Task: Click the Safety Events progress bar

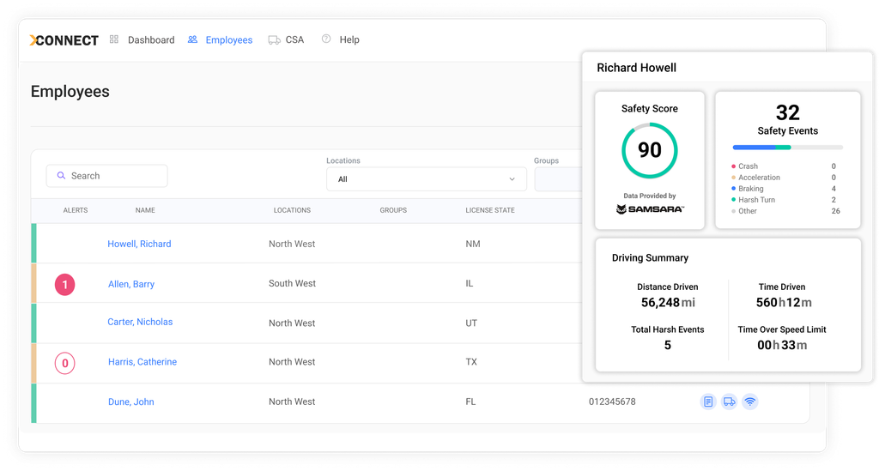Action: (788, 148)
